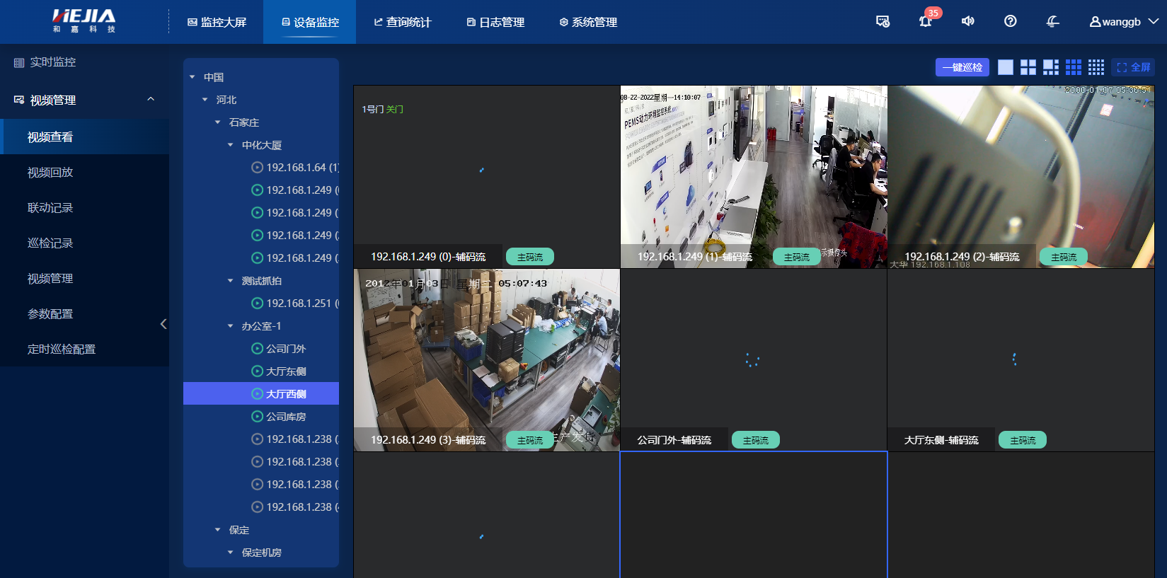Image resolution: width=1167 pixels, height=578 pixels.
Task: Select the single-view layout icon
Action: pyautogui.click(x=1005, y=67)
